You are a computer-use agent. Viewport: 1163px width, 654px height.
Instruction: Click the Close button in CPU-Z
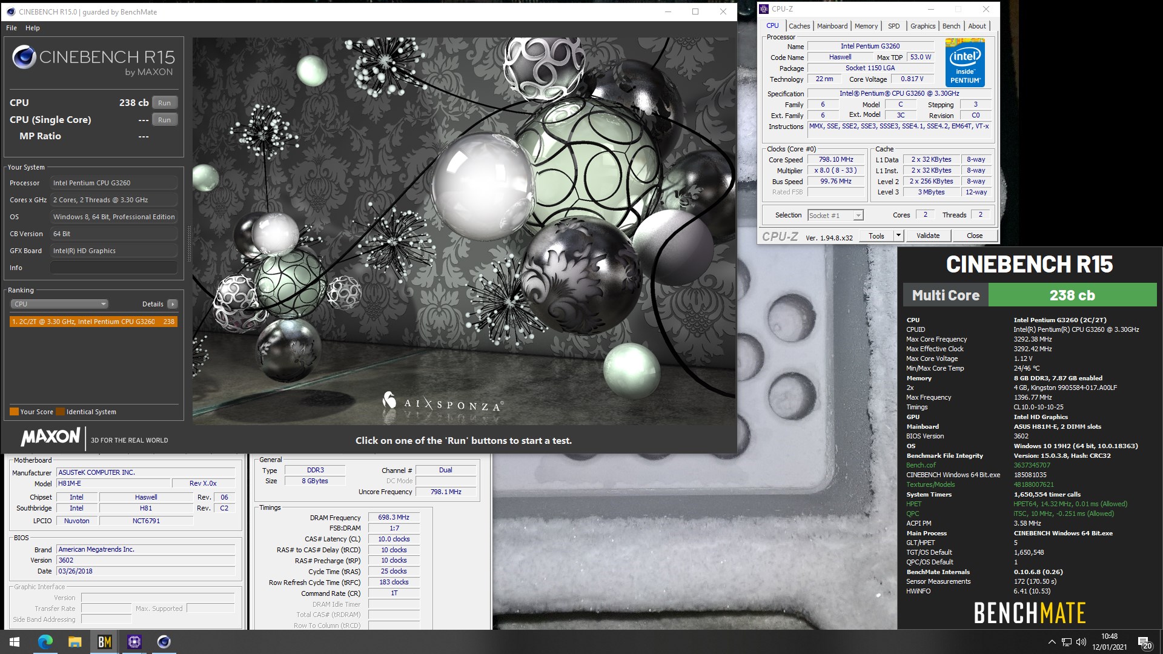pos(974,236)
